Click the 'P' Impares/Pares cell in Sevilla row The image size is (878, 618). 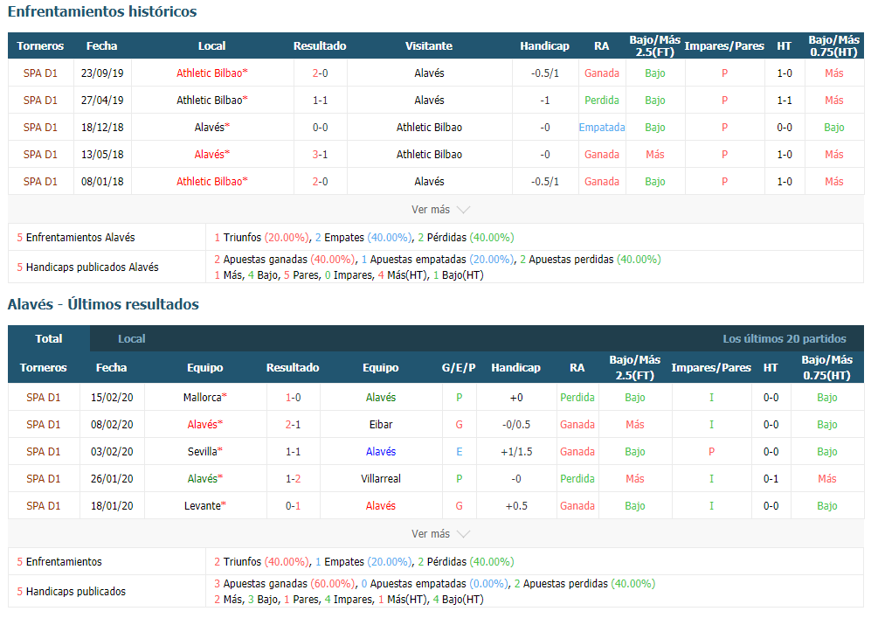pos(711,452)
